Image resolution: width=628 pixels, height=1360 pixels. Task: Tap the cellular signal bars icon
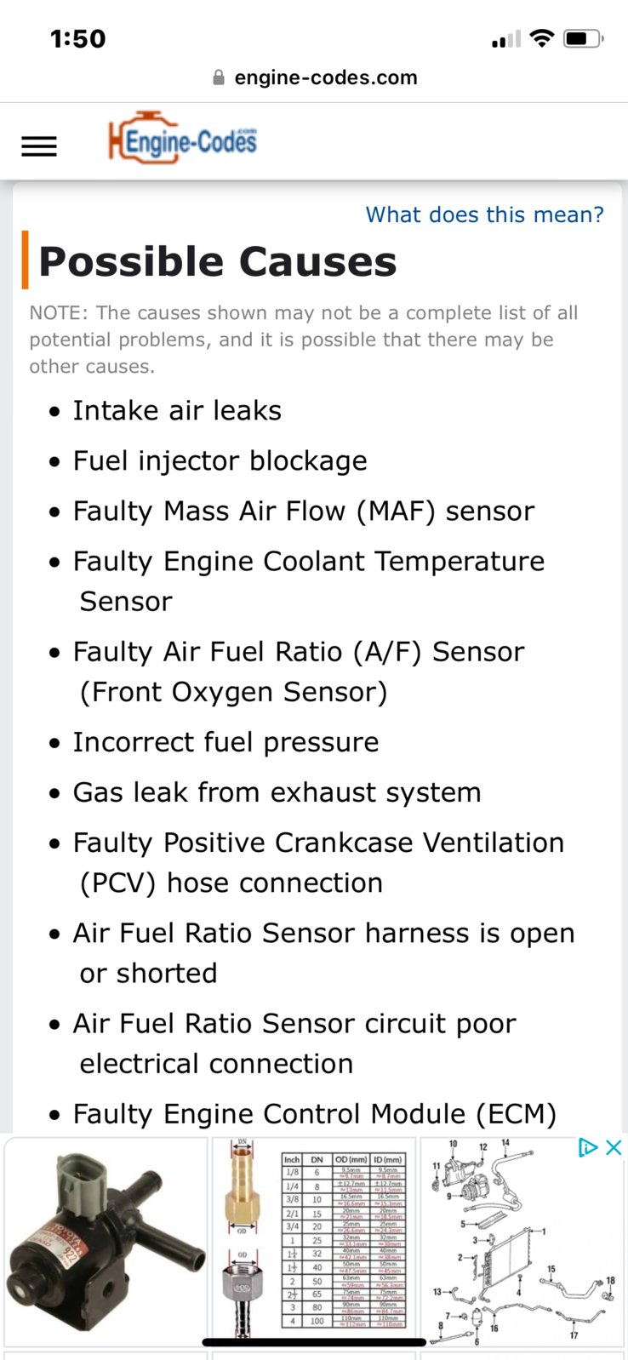[x=506, y=39]
